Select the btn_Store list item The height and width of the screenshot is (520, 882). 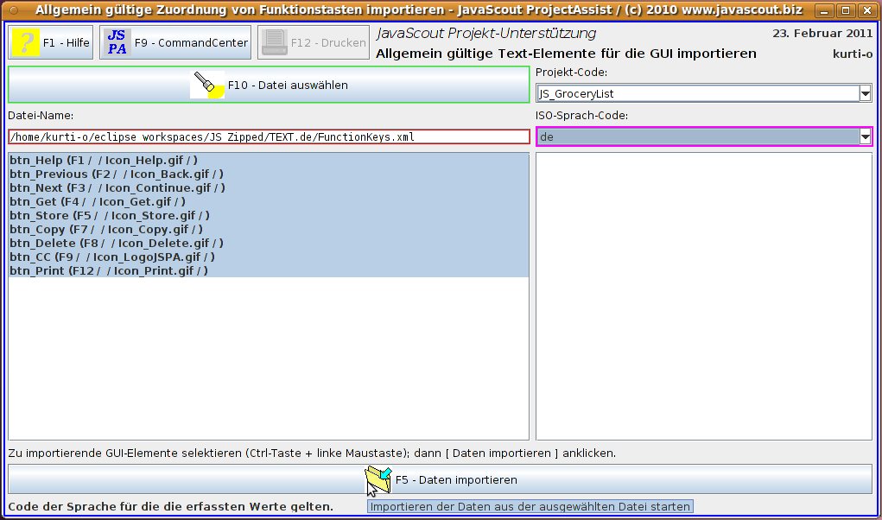coord(110,215)
